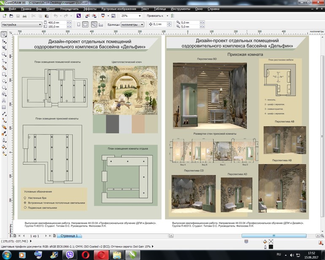The image size is (325, 260).
Task: Open Viber from the Windows taskbar
Action: pos(69,254)
